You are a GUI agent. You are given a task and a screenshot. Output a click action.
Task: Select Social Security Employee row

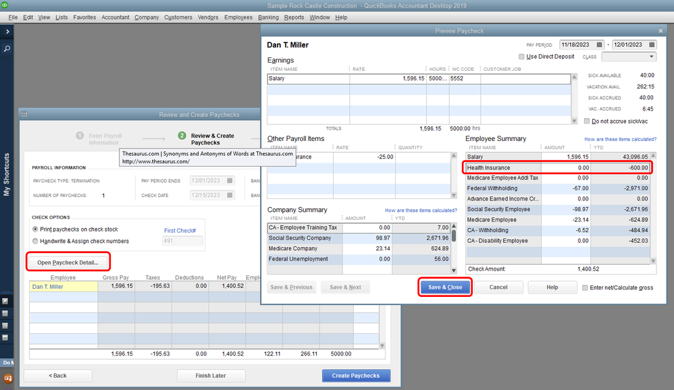coord(558,209)
